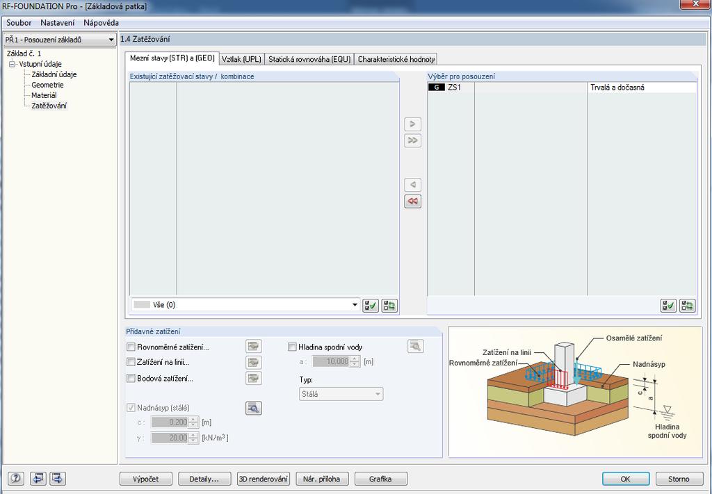Screen dimensions: 712x494
Task: Click the Detaily... button
Action: click(204, 479)
